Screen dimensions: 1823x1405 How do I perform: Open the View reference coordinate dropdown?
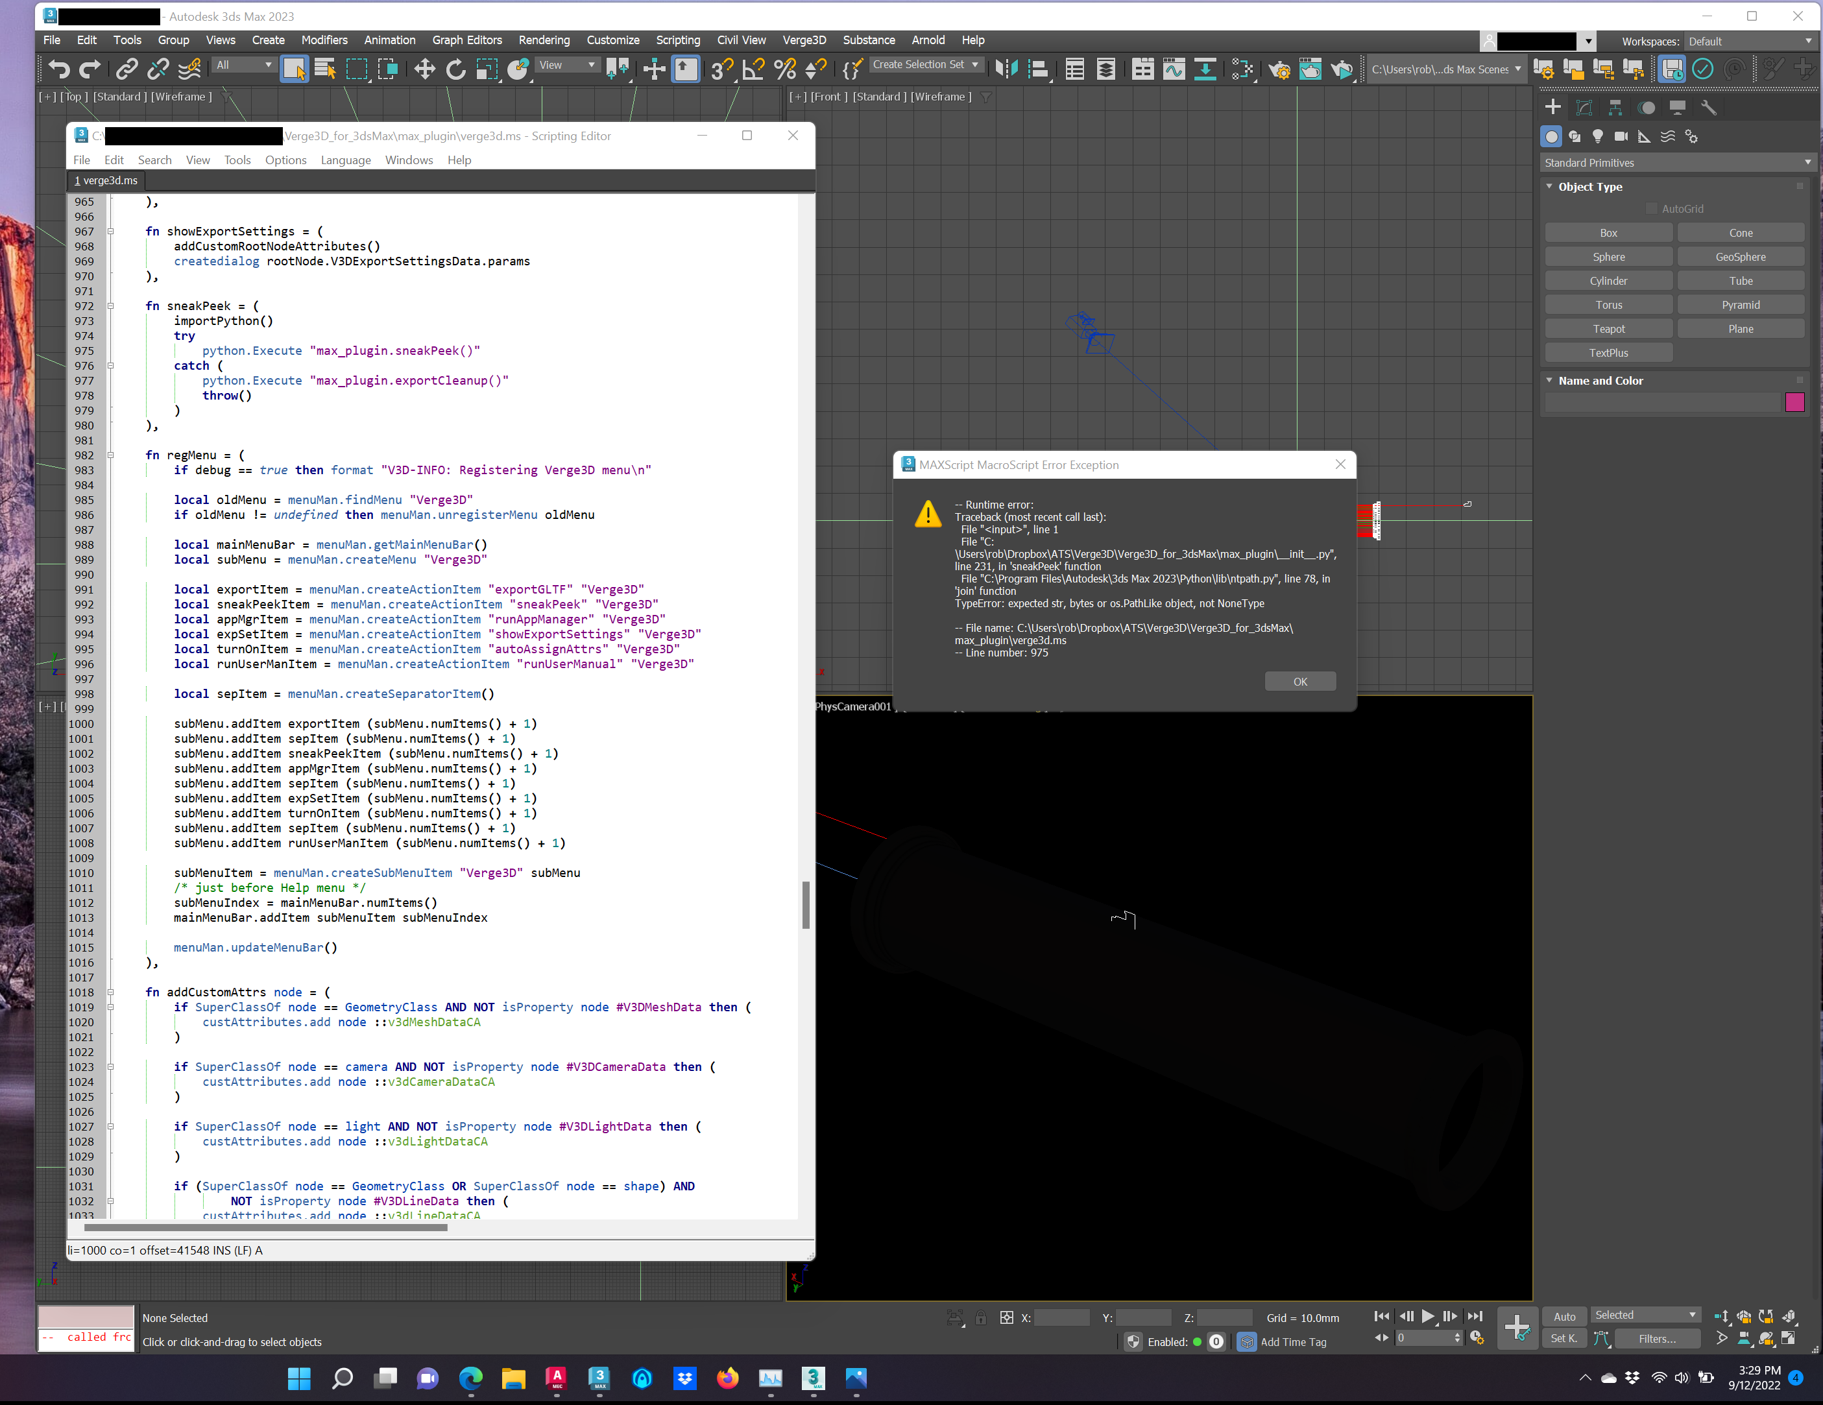tap(568, 65)
